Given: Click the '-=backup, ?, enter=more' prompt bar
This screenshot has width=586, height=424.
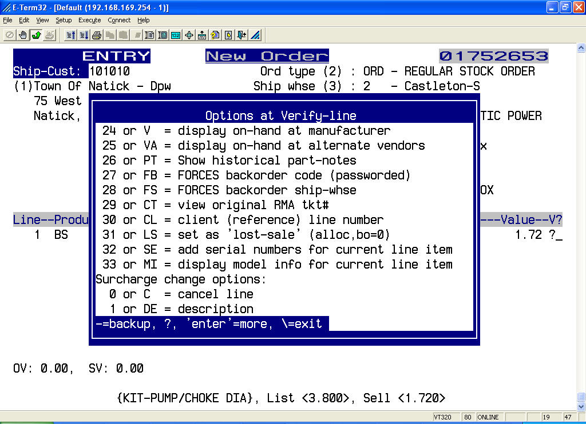Looking at the screenshot, I should tap(212, 323).
